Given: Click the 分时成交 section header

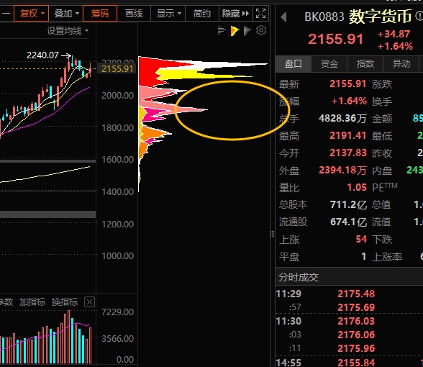Looking at the screenshot, I should pyautogui.click(x=299, y=277).
